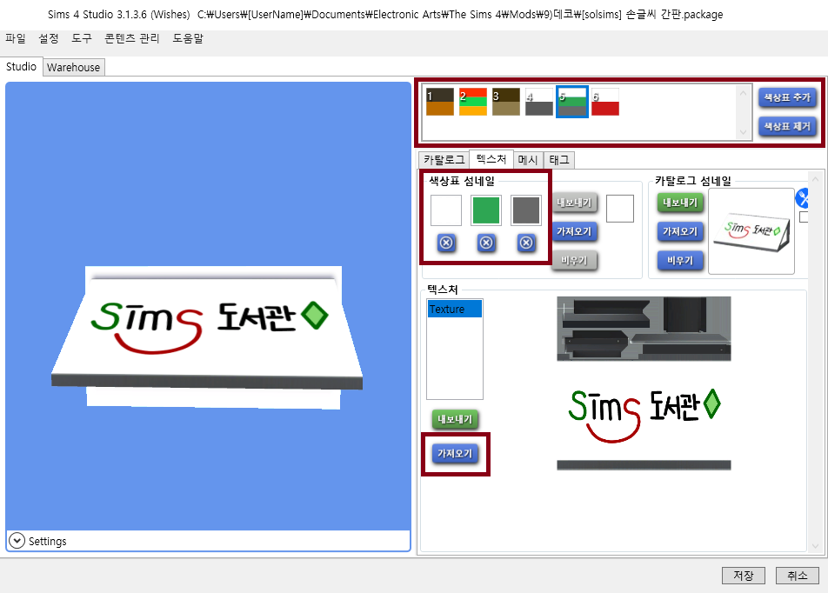Screen dimensions: 828x593
Task: Open the 태그 tab
Action: 558,159
